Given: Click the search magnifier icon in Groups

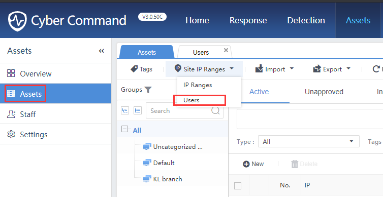Looking at the screenshot, I should click(215, 110).
